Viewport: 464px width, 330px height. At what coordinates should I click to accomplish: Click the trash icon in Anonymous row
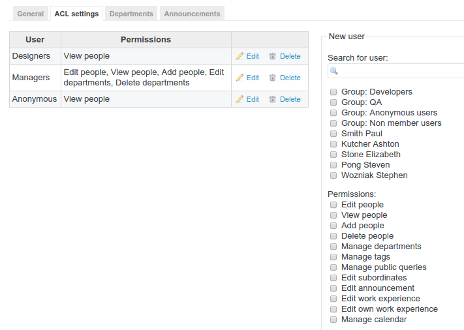click(x=273, y=99)
